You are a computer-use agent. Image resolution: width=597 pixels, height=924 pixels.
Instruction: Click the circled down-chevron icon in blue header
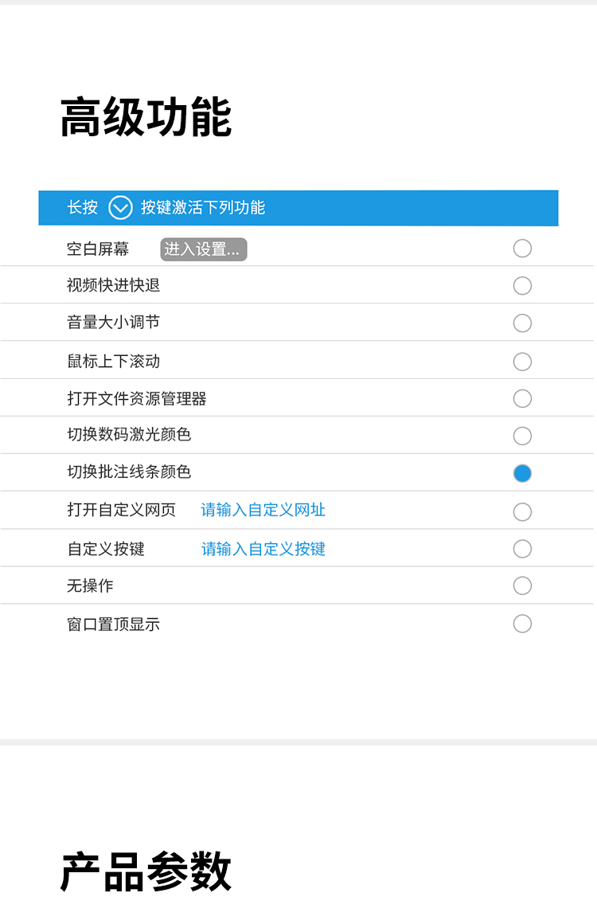pyautogui.click(x=120, y=208)
